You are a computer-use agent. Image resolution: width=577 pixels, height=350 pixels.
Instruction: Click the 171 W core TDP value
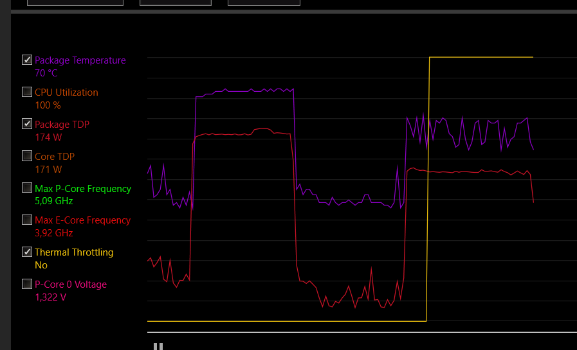point(48,170)
